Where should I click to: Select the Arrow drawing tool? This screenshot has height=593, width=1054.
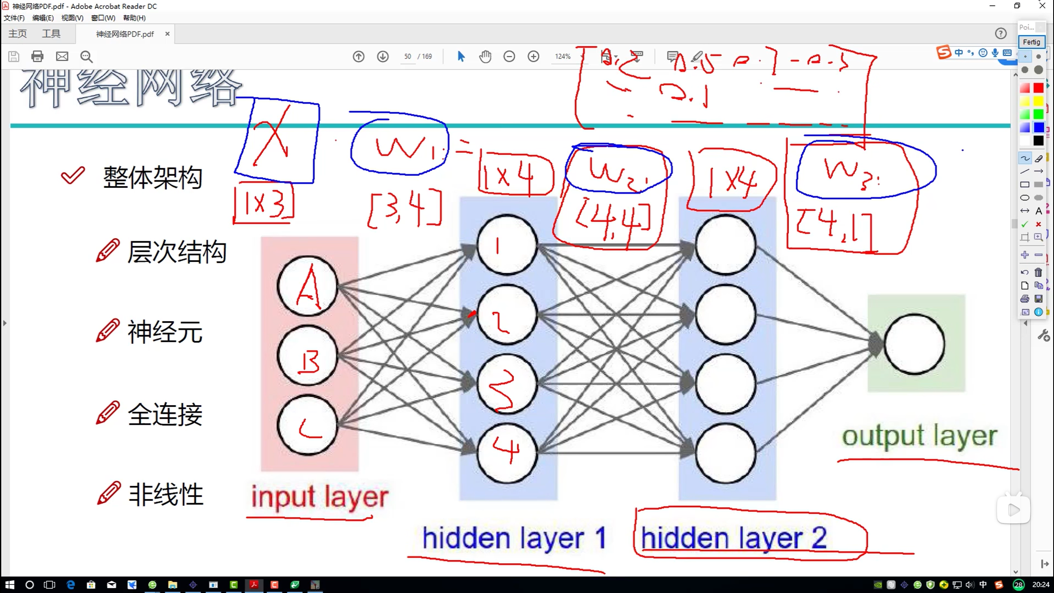pos(1038,171)
